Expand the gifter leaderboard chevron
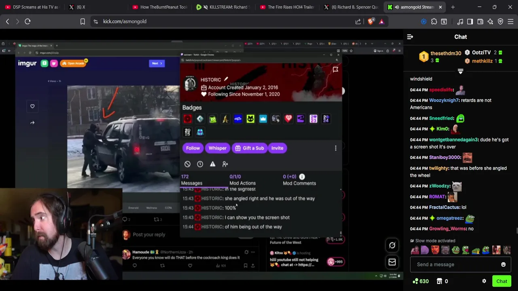Screen dimensions: 518x291 click(x=460, y=71)
